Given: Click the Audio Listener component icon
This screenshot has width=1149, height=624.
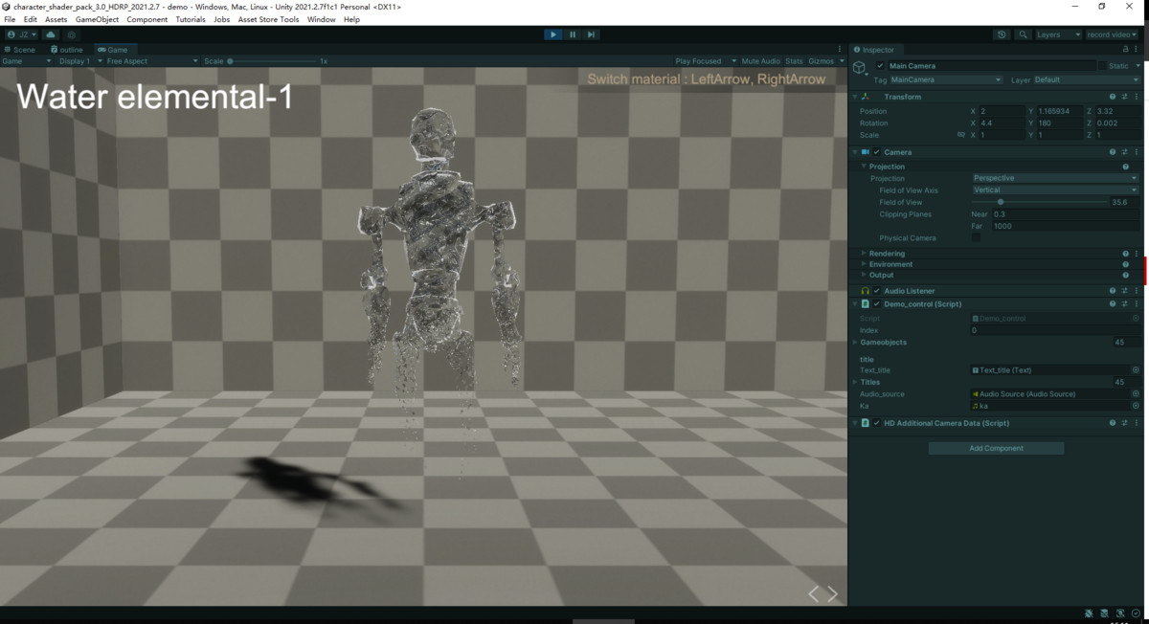Looking at the screenshot, I should [865, 290].
